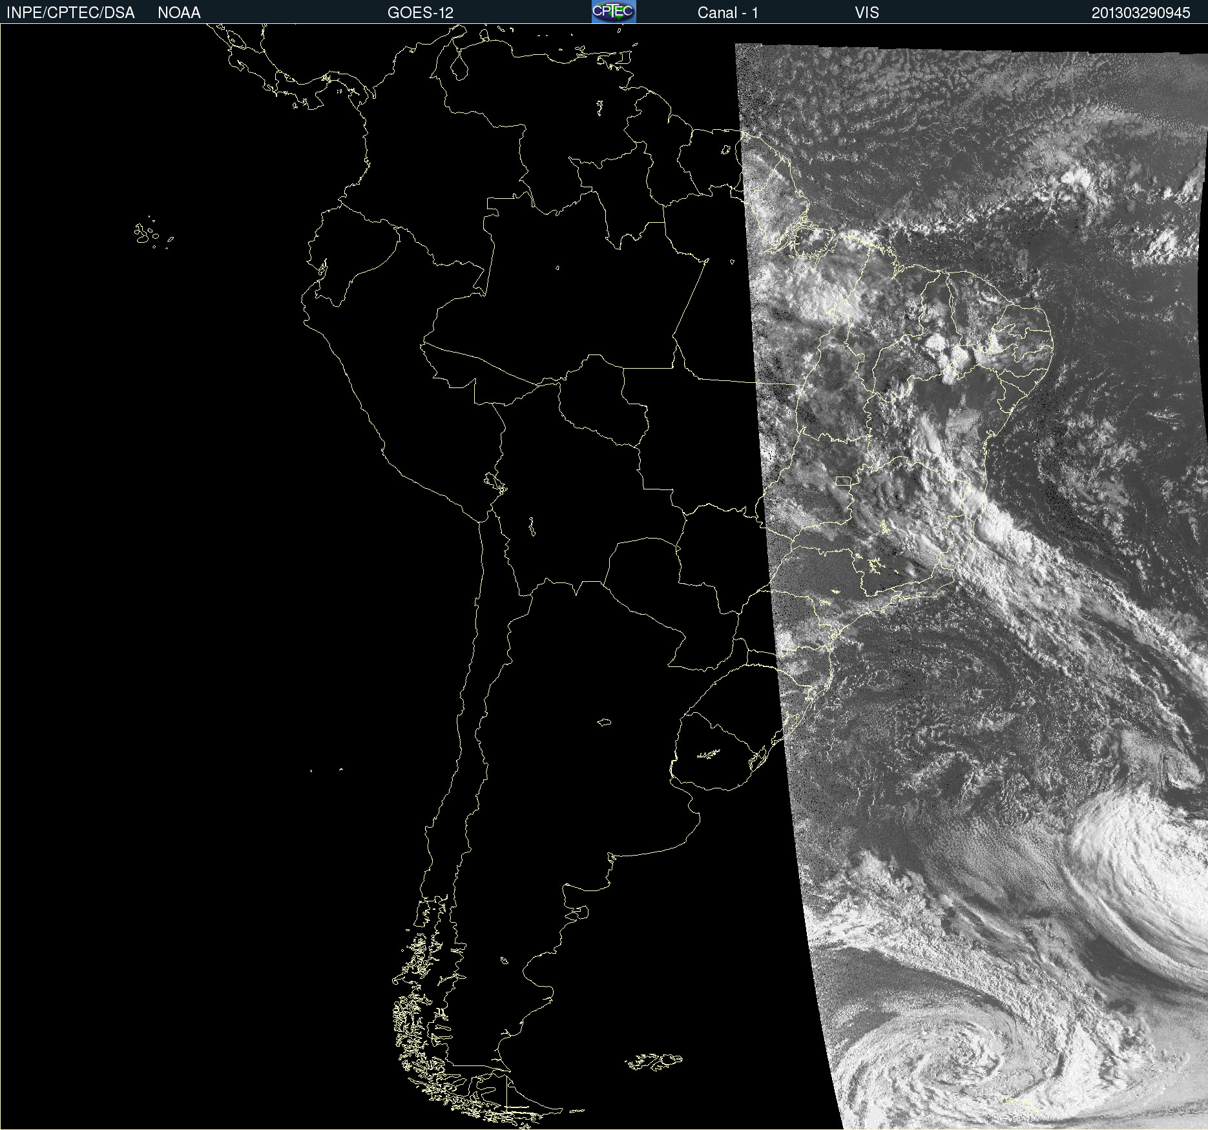Click the CPTEC logo in the header
This screenshot has width=1208, height=1130.
point(614,12)
